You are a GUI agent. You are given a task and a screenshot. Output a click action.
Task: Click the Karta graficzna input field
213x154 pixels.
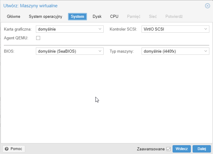[x=66, y=29]
